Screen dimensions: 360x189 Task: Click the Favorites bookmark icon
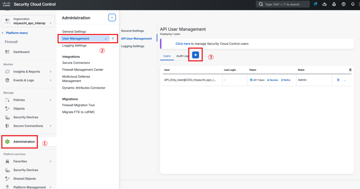tap(7, 161)
